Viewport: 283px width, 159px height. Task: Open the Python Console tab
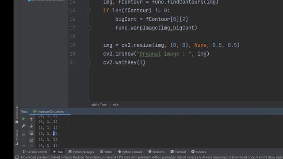(x=130, y=152)
